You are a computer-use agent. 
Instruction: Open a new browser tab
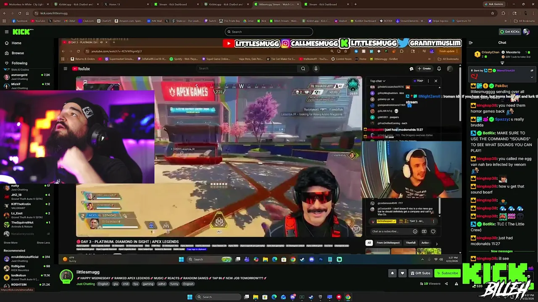[x=356, y=4]
